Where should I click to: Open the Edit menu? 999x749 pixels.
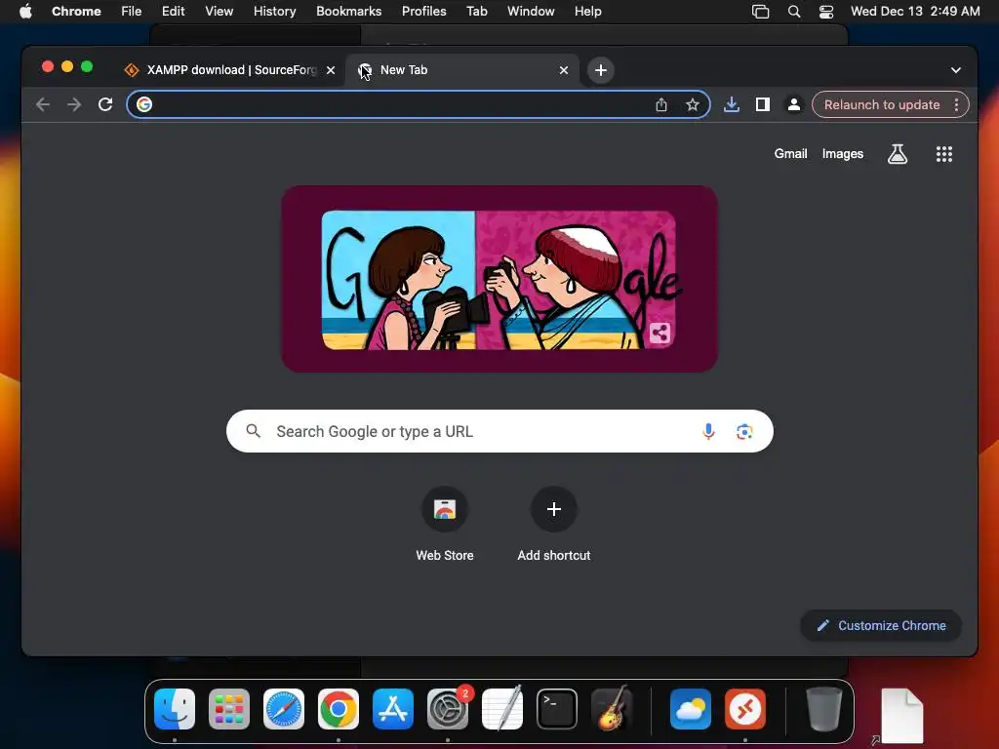tap(173, 11)
